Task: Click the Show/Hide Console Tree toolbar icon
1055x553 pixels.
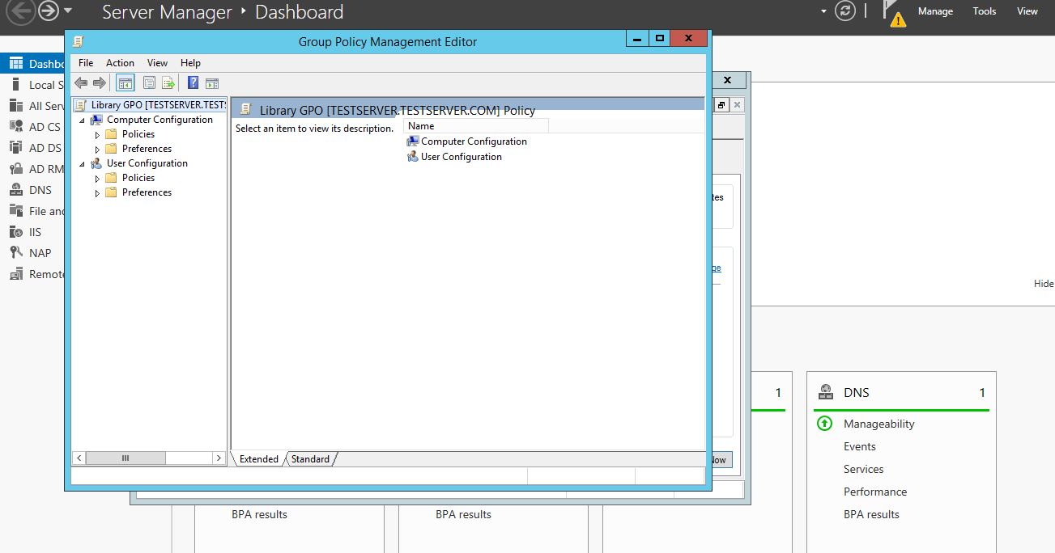Action: (x=125, y=82)
